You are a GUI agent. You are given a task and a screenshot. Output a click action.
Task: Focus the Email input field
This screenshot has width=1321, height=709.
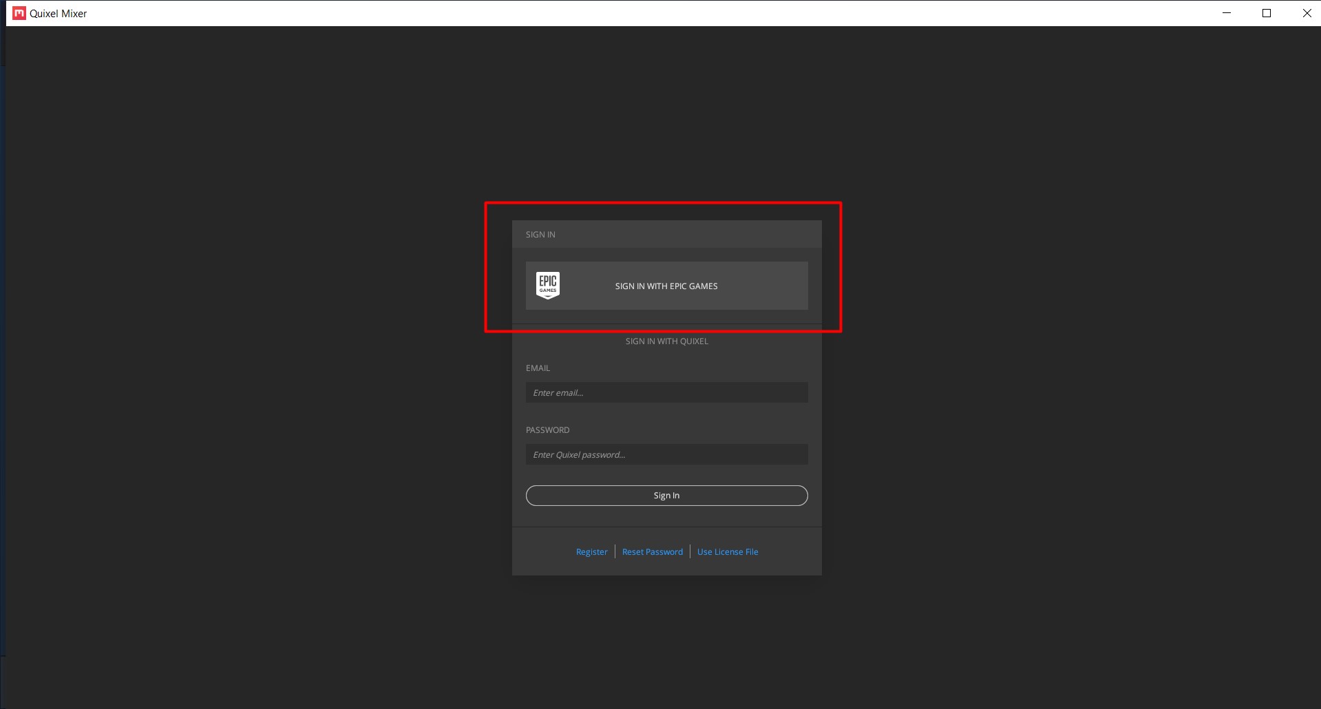coord(666,392)
